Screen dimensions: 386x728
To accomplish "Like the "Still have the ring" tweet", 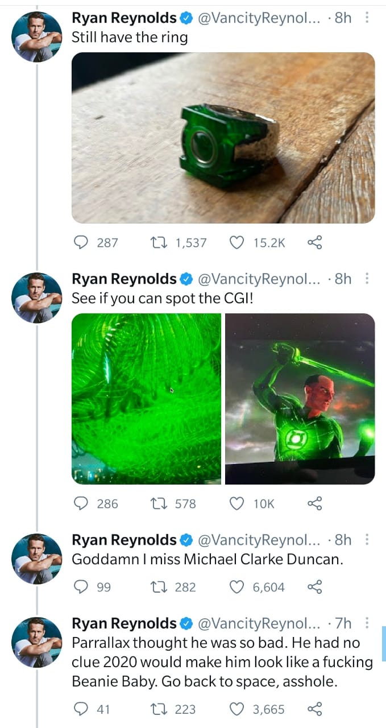I will pyautogui.click(x=236, y=243).
